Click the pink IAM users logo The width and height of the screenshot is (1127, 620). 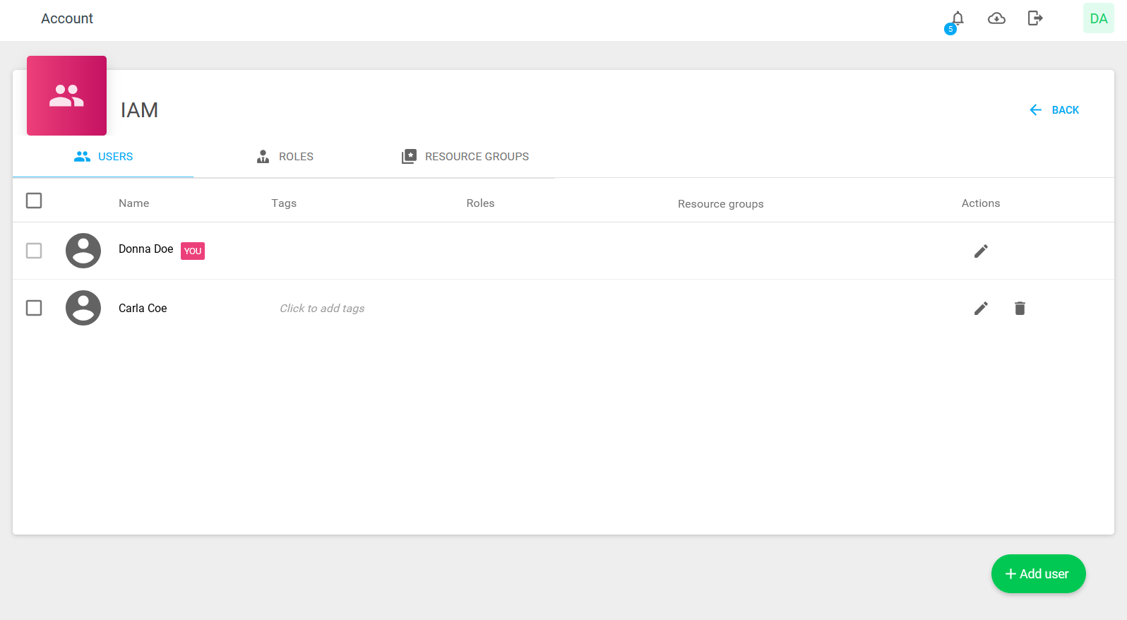click(x=66, y=96)
